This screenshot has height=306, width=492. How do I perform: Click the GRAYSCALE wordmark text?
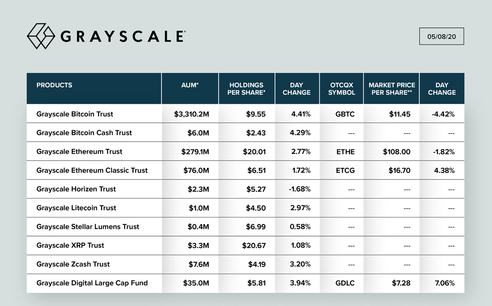[x=123, y=37]
